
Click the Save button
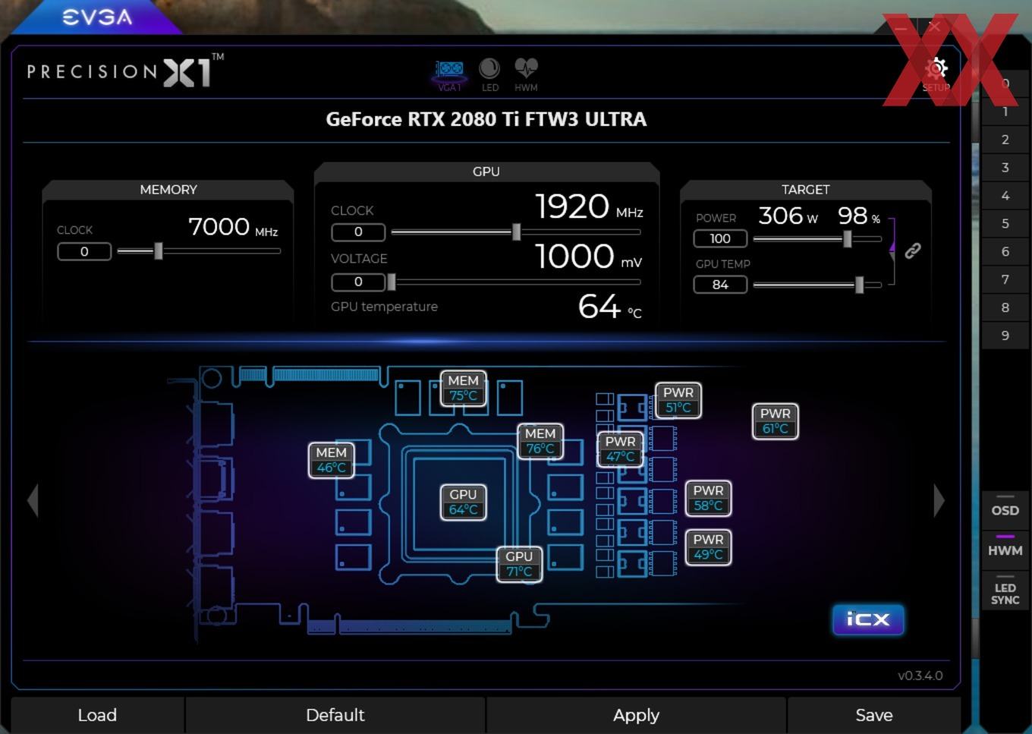(874, 715)
